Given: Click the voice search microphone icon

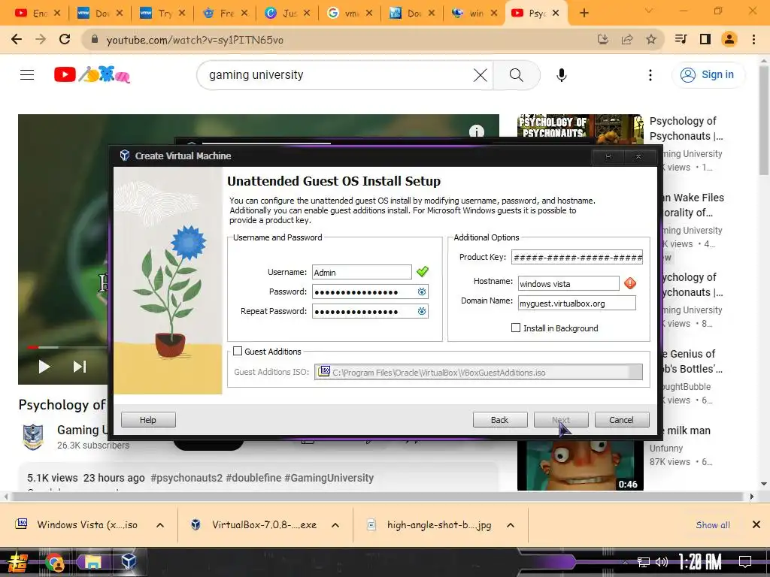Looking at the screenshot, I should click(561, 75).
